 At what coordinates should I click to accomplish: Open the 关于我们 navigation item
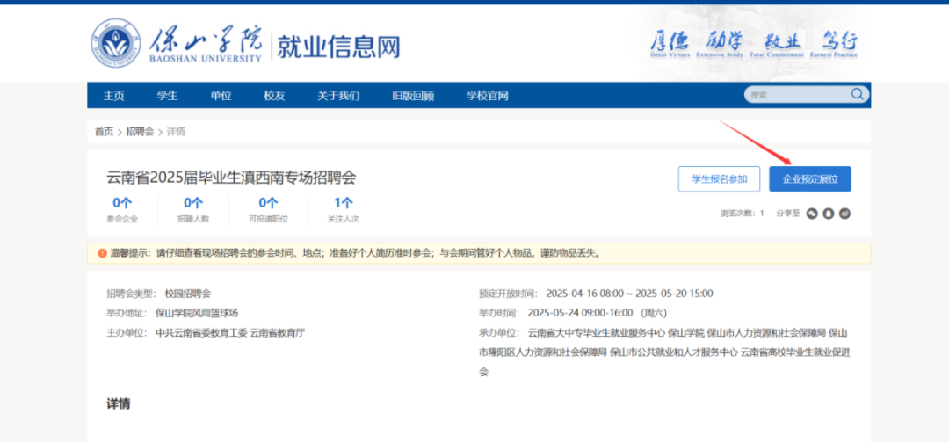click(338, 96)
